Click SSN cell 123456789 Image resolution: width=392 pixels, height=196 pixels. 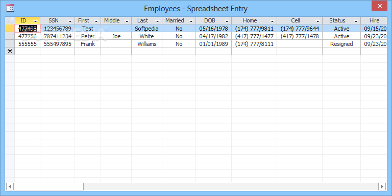58,29
